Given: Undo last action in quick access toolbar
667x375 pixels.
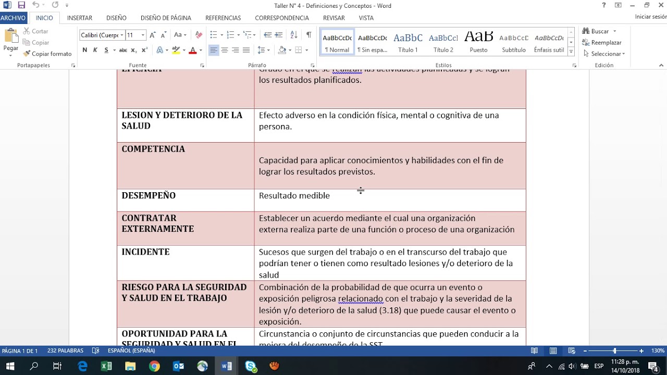Looking at the screenshot, I should (x=35, y=5).
